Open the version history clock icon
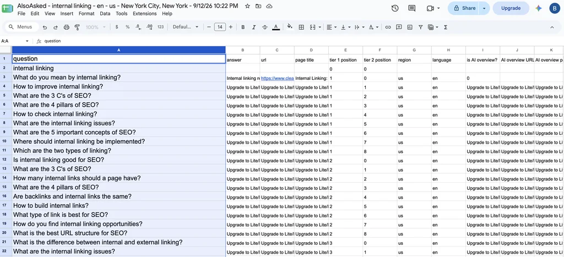Viewport: 564px width, 257px height. [x=395, y=8]
